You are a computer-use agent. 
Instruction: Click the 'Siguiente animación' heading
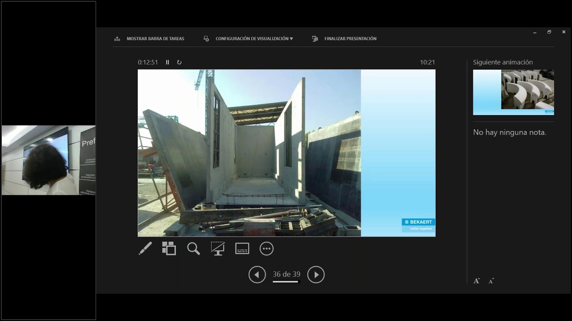[503, 62]
